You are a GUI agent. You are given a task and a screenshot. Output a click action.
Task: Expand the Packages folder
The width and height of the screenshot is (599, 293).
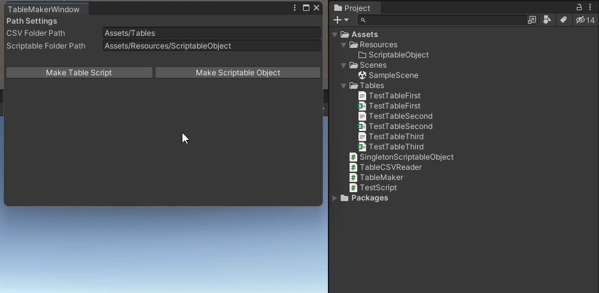(x=335, y=198)
